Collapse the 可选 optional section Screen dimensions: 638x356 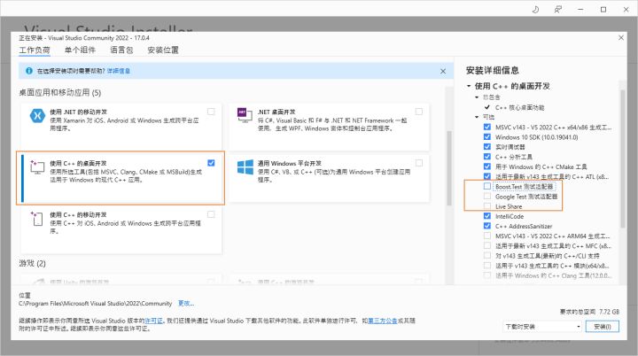(477, 117)
